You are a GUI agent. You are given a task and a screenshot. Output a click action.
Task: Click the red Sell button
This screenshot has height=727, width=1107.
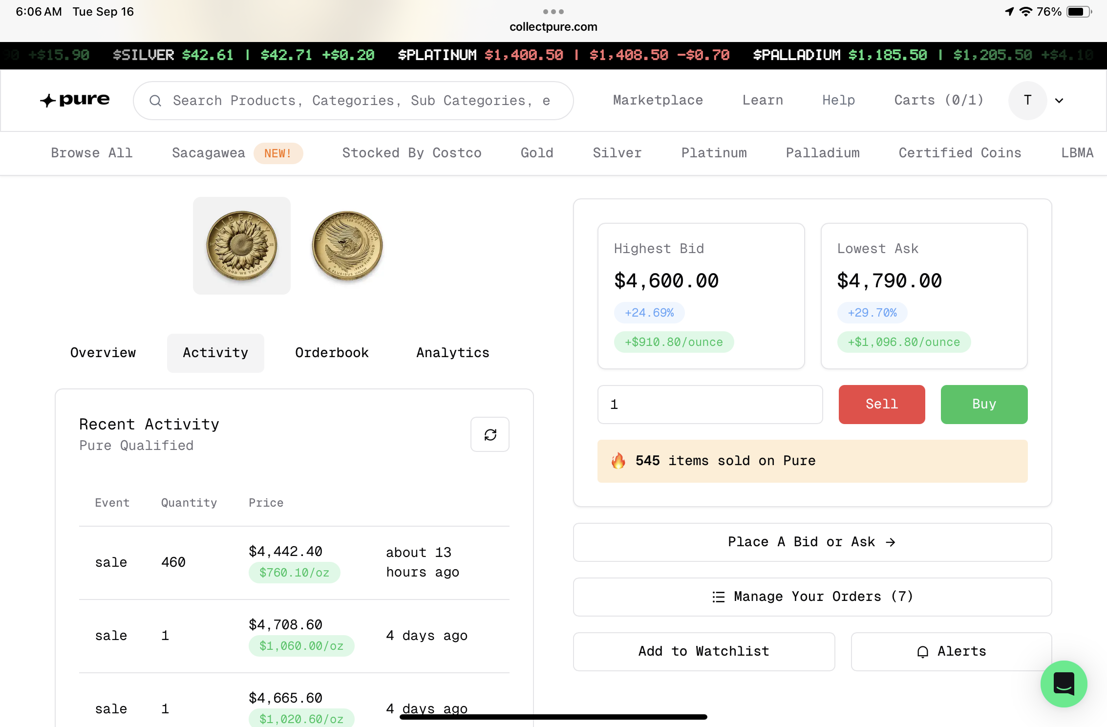coord(882,404)
